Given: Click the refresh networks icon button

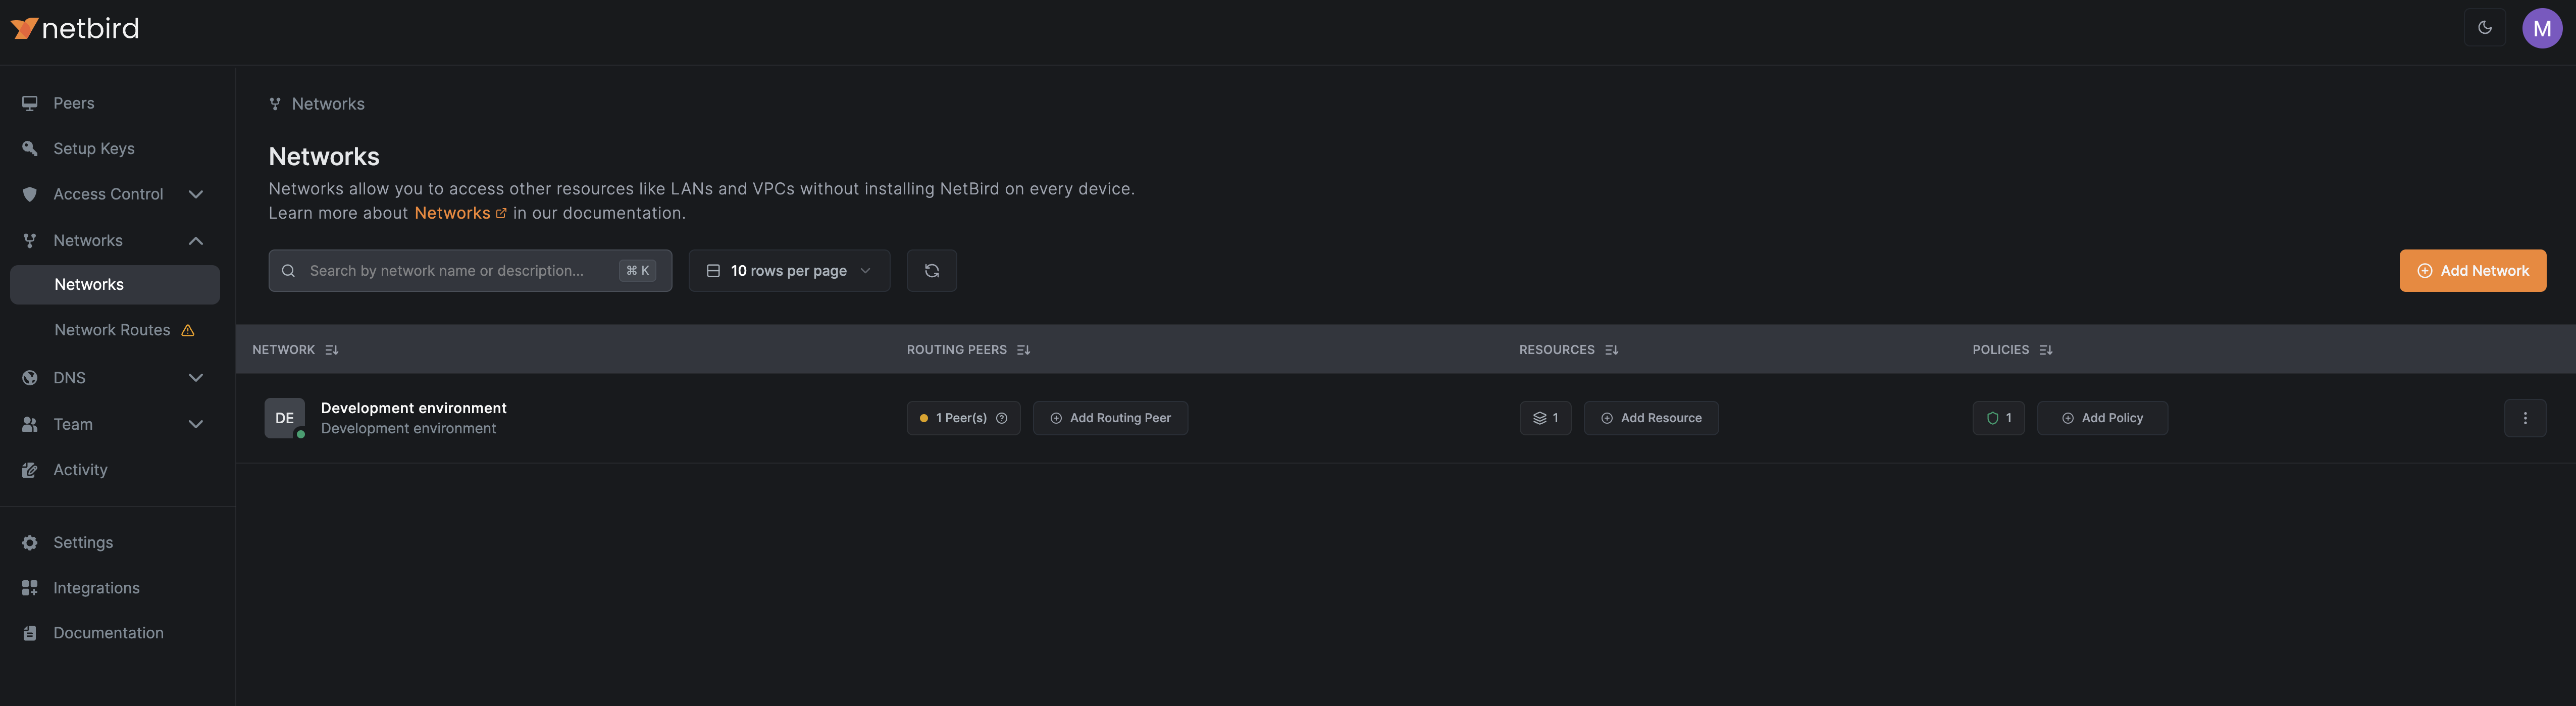Looking at the screenshot, I should (x=931, y=271).
